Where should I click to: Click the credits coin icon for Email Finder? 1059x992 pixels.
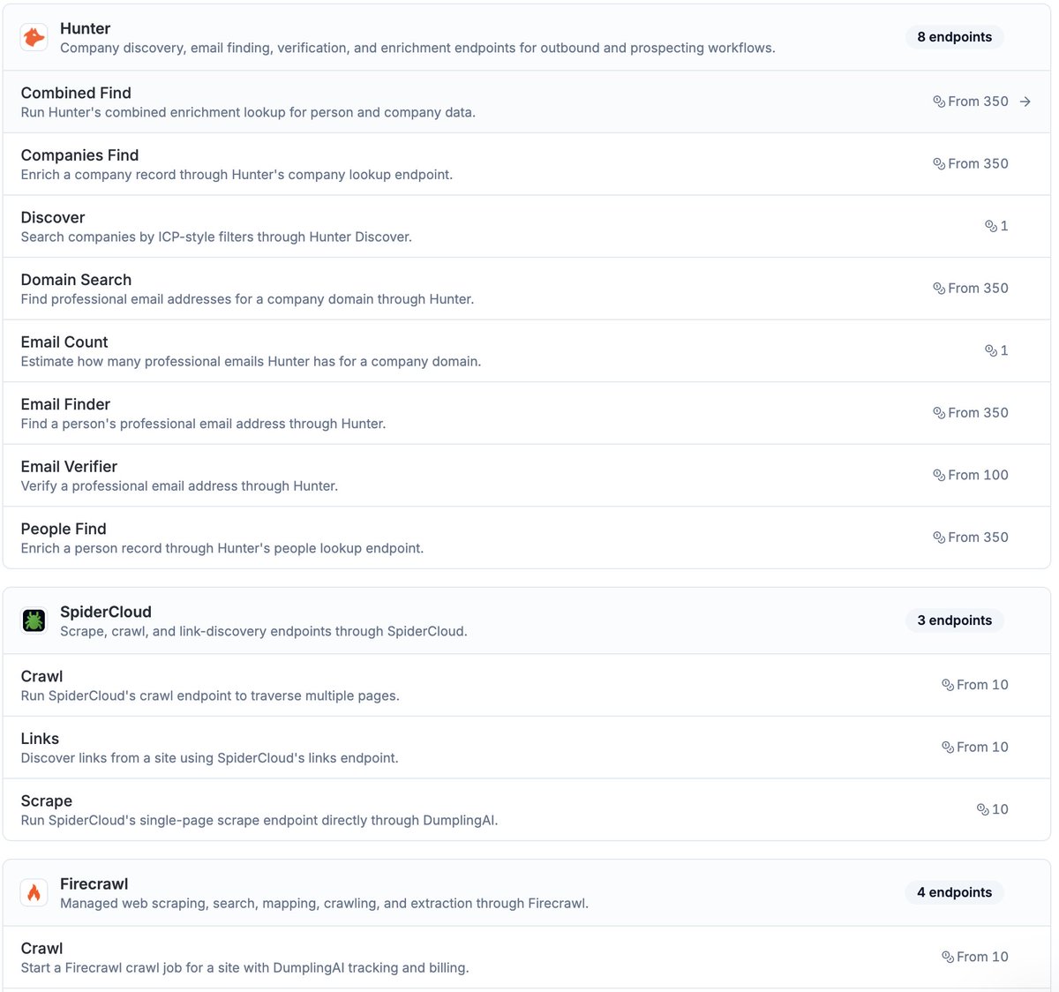point(939,412)
